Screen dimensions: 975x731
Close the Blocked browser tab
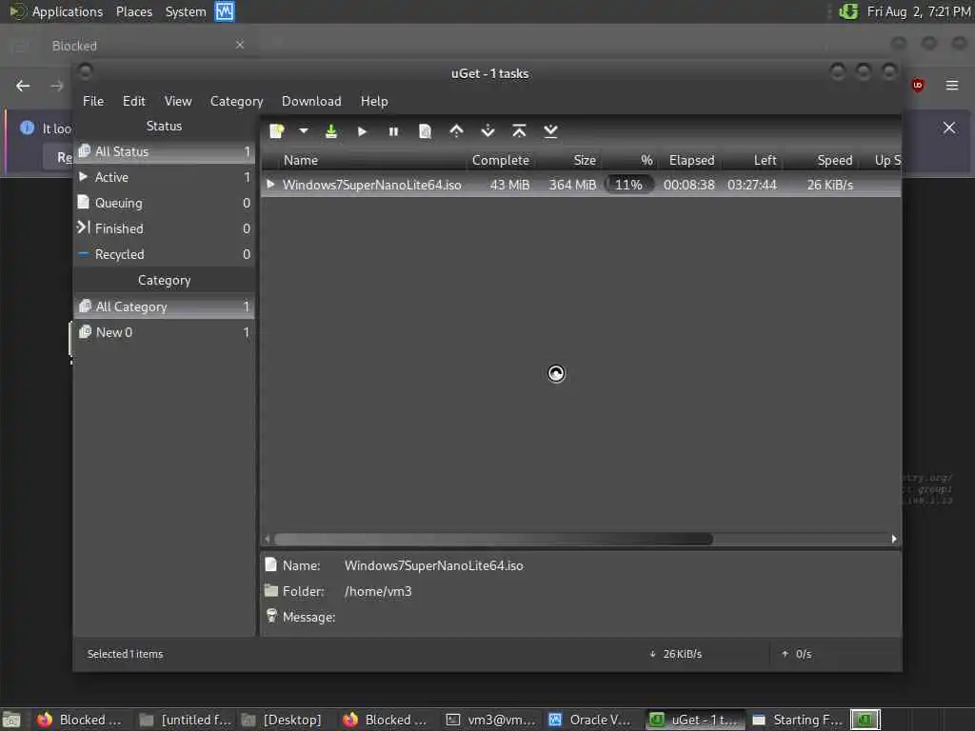click(240, 45)
